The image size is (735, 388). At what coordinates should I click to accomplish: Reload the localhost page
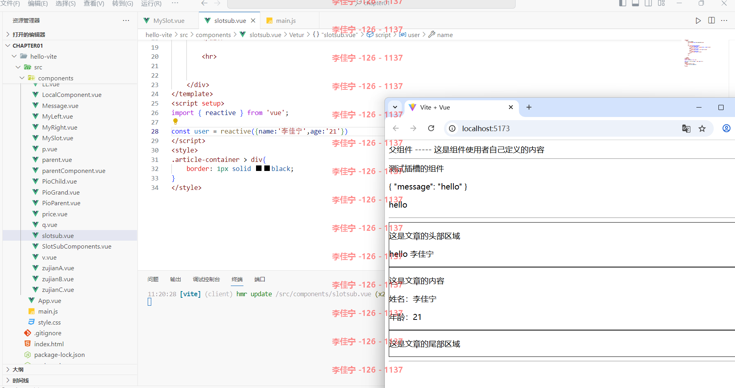coord(431,128)
